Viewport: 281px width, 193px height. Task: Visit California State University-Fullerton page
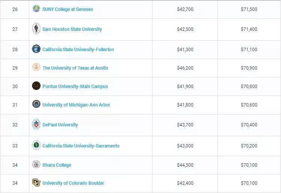pos(78,49)
